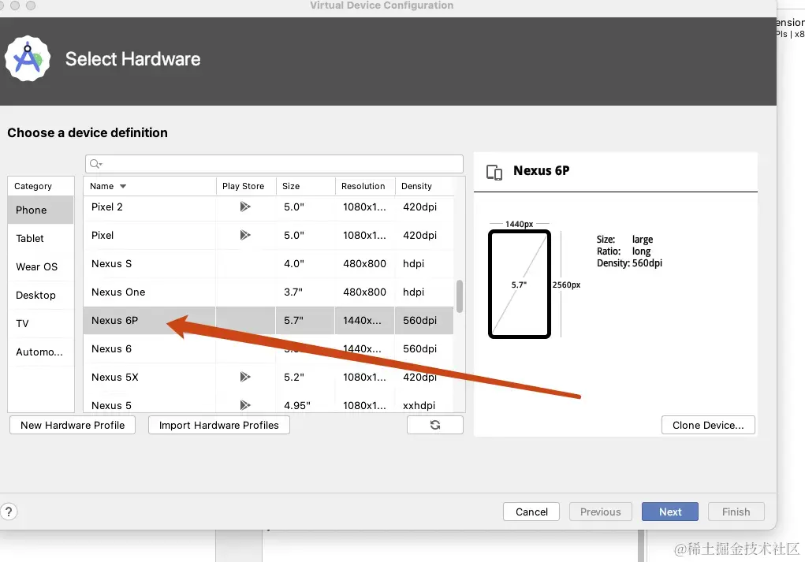Click the device list scrollbar thumb
The width and height of the screenshot is (805, 562).
coord(460,296)
